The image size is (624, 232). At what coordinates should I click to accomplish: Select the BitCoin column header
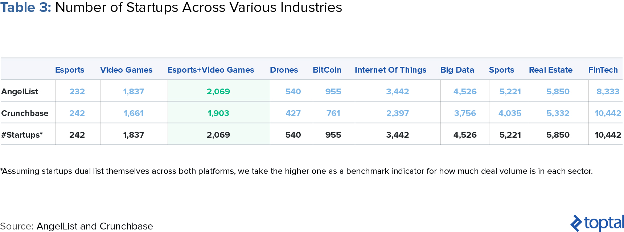pos(327,70)
